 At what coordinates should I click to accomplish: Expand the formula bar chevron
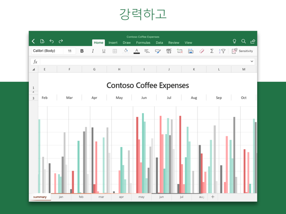pyautogui.click(x=252, y=61)
